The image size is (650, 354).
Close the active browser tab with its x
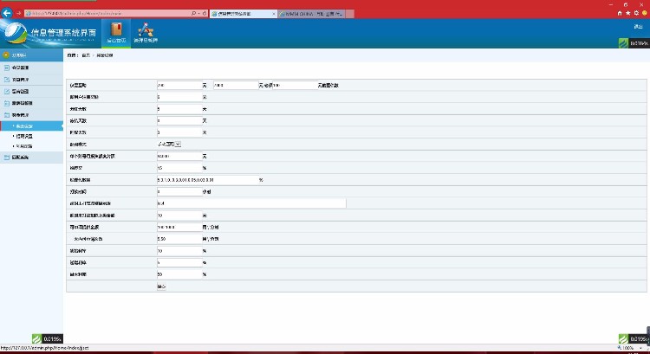point(274,14)
